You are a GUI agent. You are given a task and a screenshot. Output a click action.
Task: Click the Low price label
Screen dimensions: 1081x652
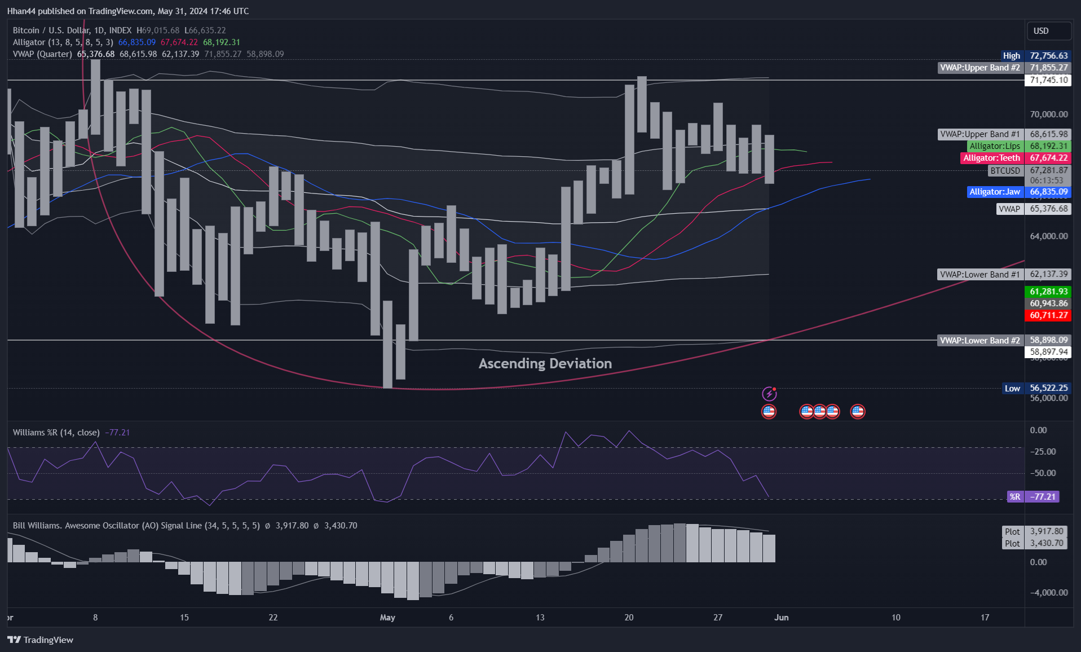click(x=1036, y=388)
